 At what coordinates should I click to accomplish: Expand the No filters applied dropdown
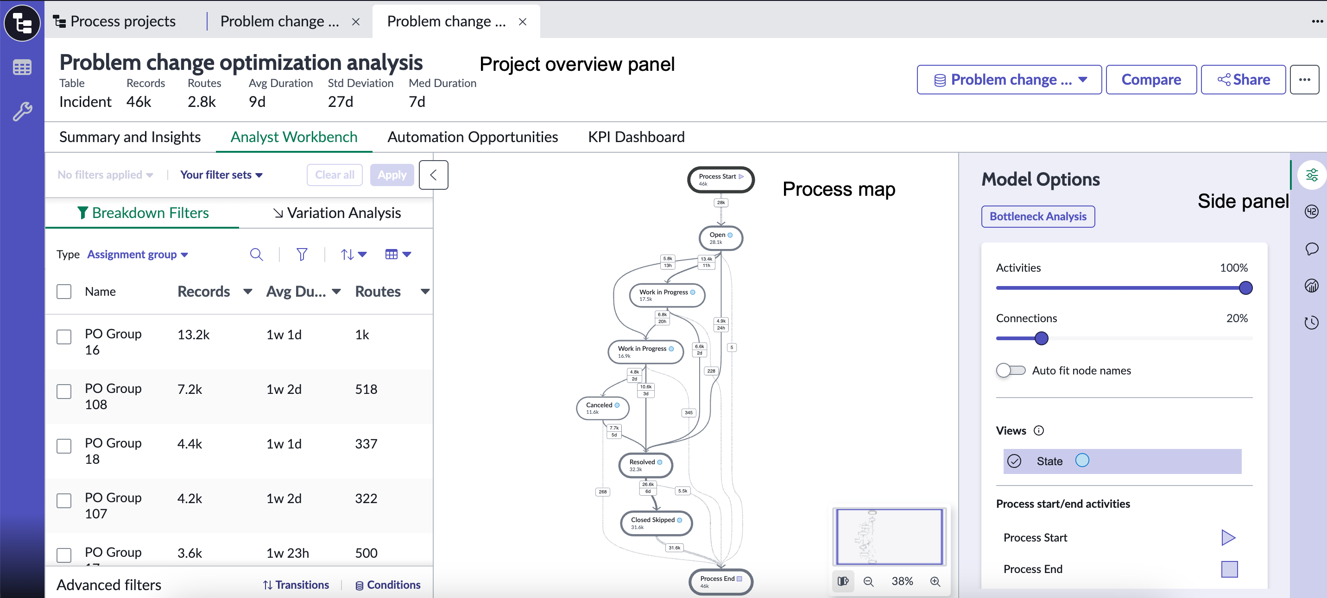tap(106, 175)
